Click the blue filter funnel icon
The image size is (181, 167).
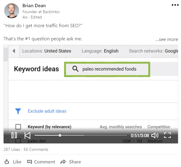tap(18, 111)
